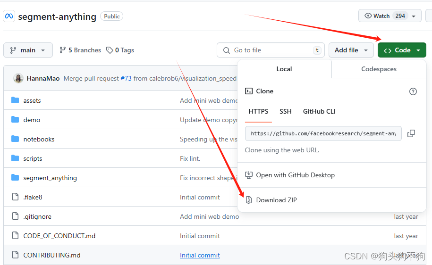The height and width of the screenshot is (265, 432).
Task: Open HannaMao's profile link
Action: coord(43,78)
